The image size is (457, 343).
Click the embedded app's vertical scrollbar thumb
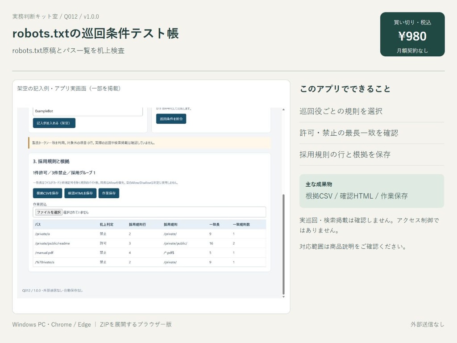(283, 244)
